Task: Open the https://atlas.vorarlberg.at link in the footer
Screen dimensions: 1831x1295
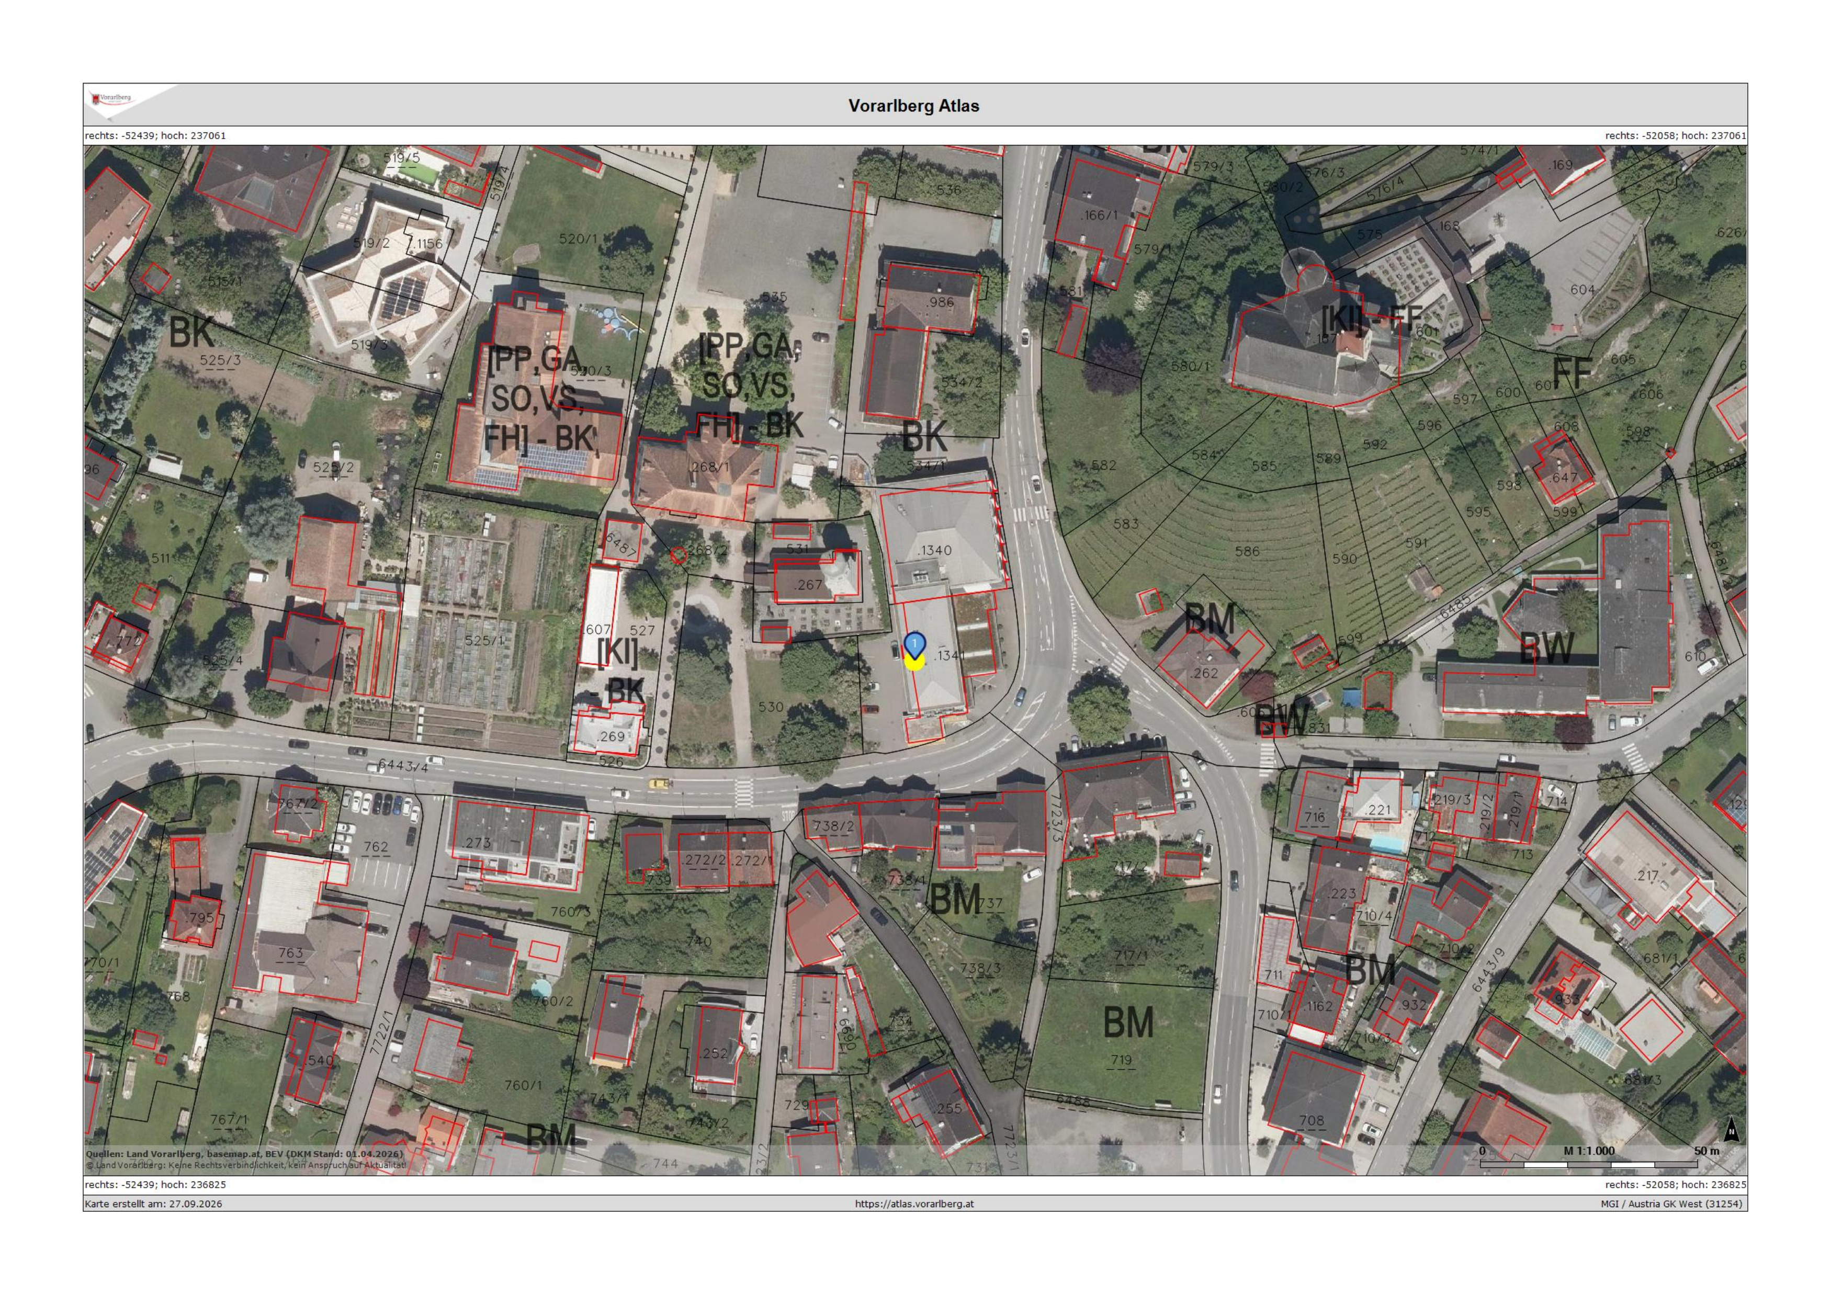Action: click(914, 1203)
